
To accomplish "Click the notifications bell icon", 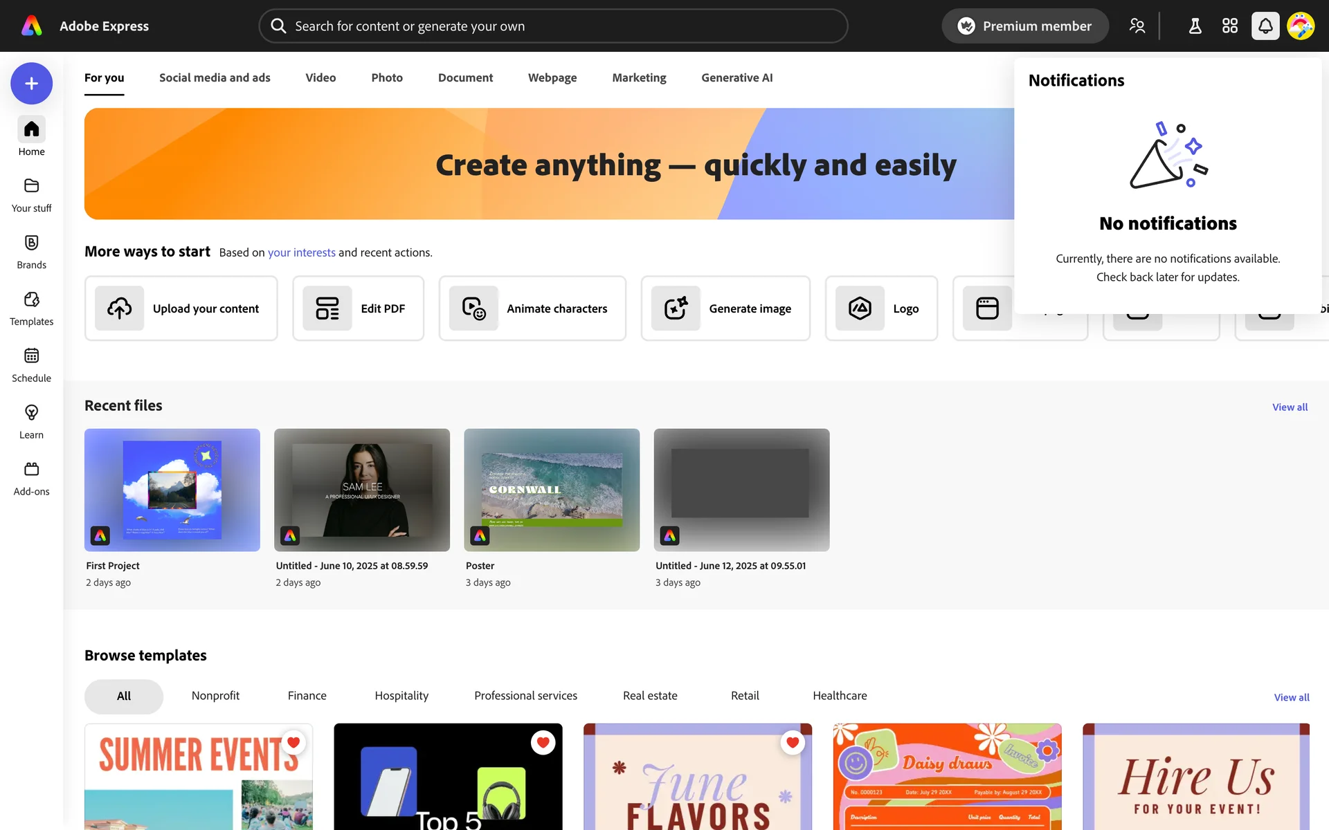I will tap(1265, 26).
